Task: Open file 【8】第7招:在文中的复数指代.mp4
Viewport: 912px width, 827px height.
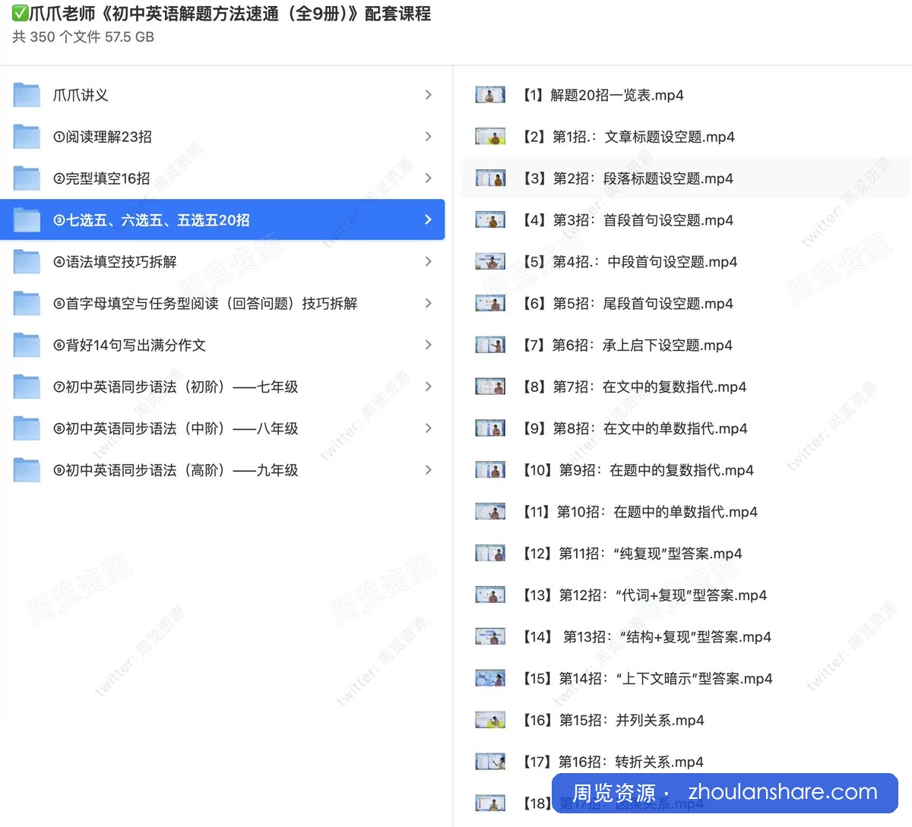Action: (684, 387)
